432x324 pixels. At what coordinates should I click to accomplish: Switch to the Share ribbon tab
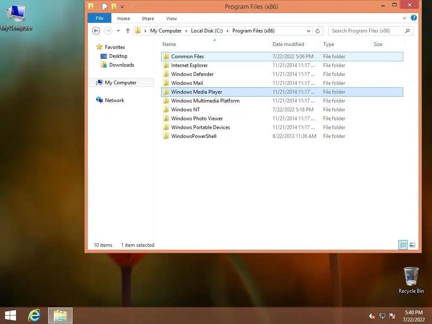[x=148, y=19]
